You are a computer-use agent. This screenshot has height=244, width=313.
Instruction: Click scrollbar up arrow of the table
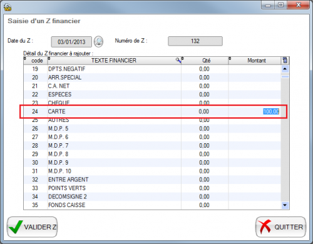click(x=285, y=69)
